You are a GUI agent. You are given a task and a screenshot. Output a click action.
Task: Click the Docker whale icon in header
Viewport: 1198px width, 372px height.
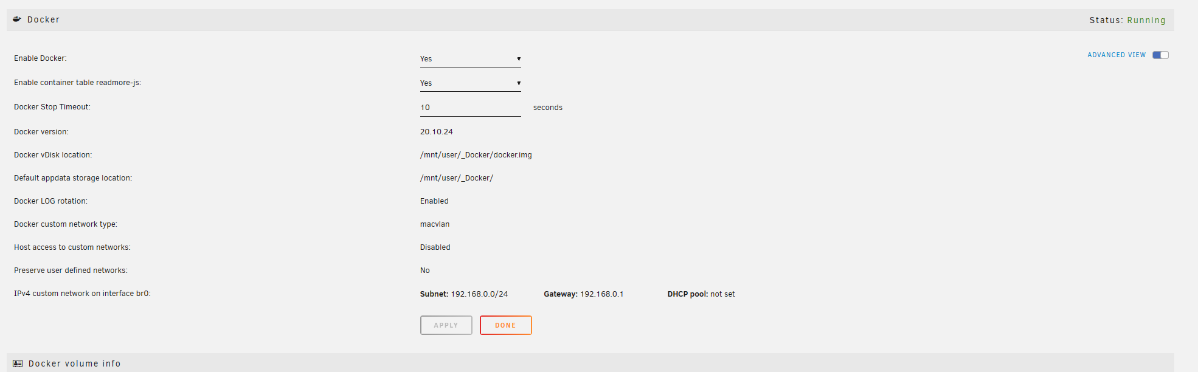pos(17,19)
